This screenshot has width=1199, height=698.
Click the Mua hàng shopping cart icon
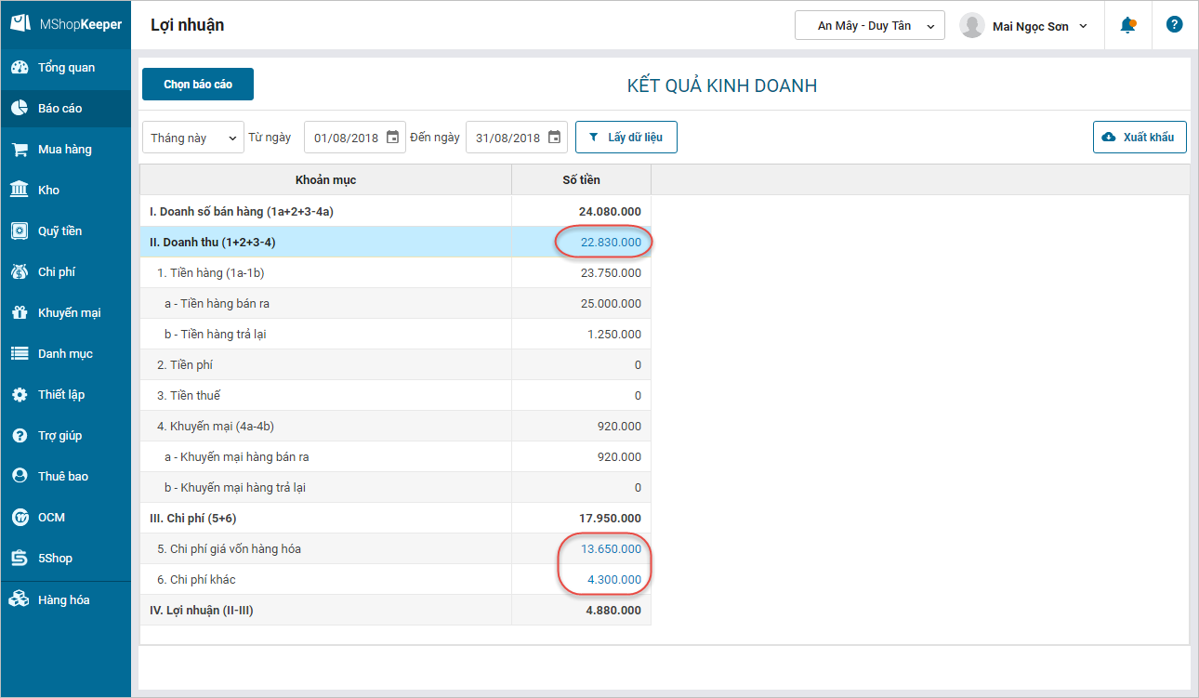(x=20, y=150)
